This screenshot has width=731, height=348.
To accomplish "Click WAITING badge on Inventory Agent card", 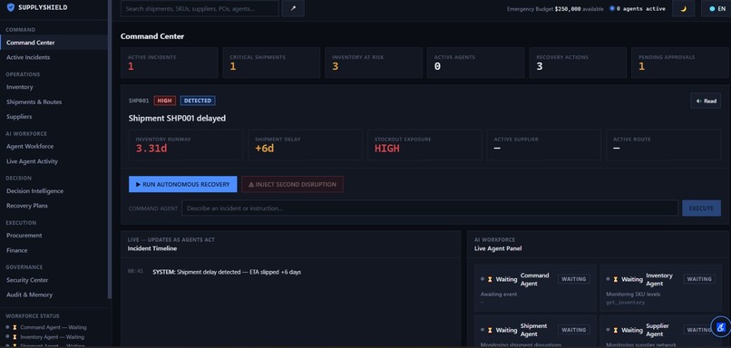I will point(699,279).
